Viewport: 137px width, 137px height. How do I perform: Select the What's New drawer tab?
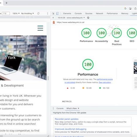(x=72, y=108)
